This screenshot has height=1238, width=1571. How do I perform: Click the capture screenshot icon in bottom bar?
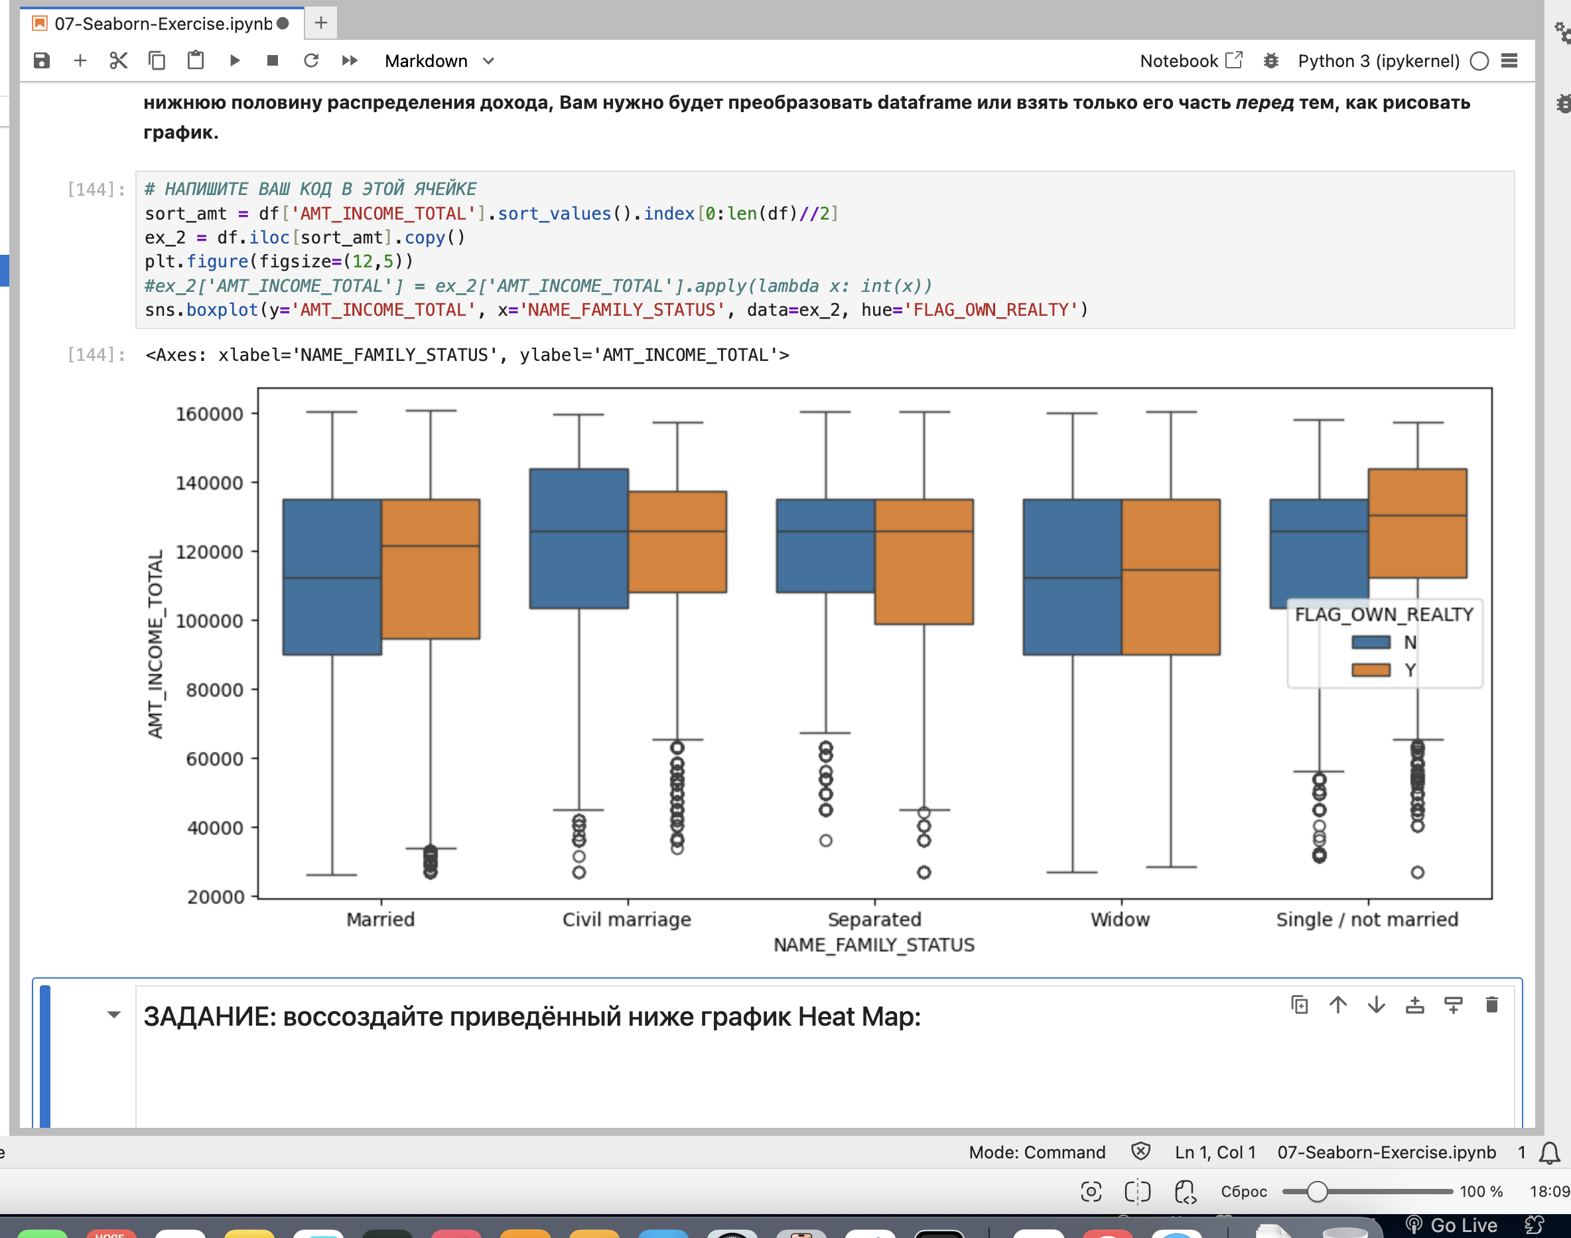point(1091,1192)
